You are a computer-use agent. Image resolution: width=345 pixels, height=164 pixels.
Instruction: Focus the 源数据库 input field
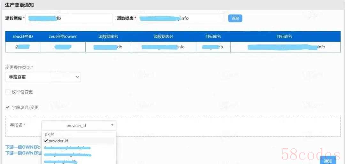pos(69,18)
